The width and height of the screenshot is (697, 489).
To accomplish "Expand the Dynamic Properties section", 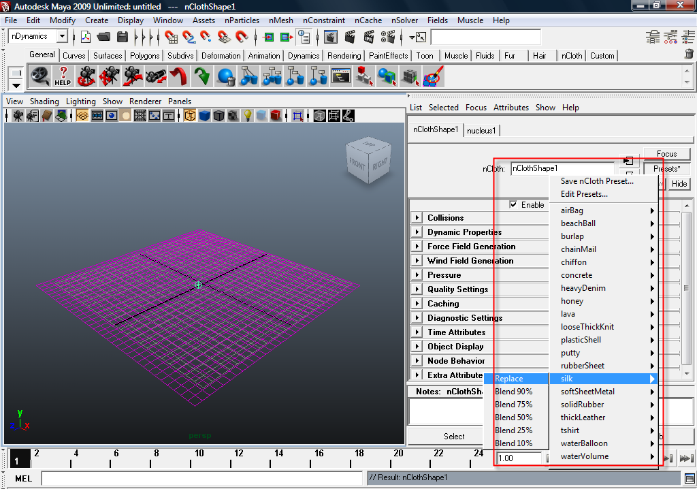I will (x=417, y=232).
